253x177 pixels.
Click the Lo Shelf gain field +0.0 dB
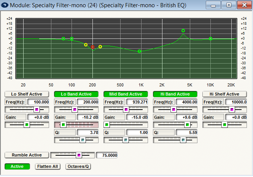(38, 117)
